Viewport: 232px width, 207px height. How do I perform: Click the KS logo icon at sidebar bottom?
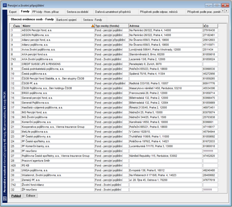pos(5,198)
